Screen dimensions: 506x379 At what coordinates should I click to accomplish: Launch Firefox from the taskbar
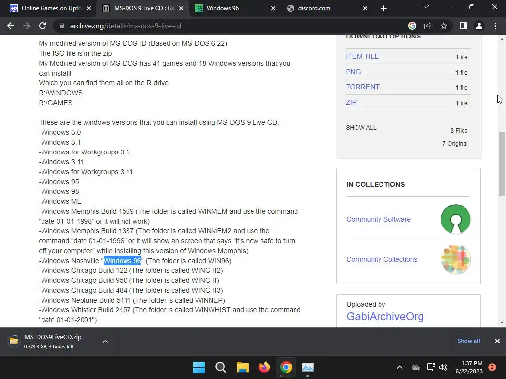point(264,367)
